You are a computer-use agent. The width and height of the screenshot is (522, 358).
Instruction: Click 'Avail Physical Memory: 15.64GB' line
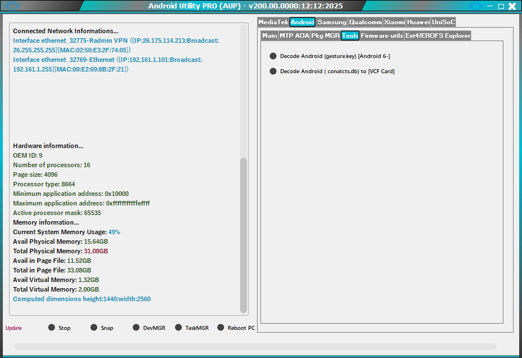coord(60,241)
